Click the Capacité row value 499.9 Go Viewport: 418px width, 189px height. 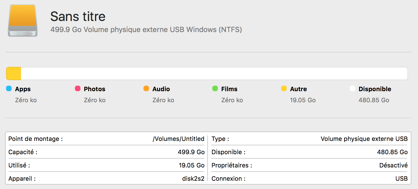(x=191, y=152)
